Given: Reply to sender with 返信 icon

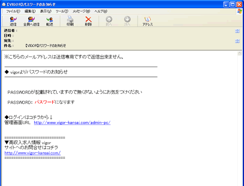Looking at the screenshot, I should [13, 21].
